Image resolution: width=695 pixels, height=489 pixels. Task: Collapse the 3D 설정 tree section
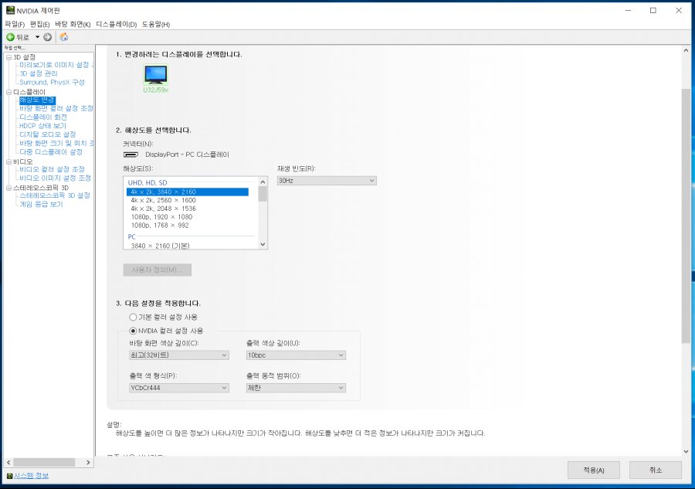(8, 56)
